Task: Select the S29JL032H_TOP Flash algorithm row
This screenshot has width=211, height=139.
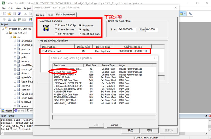Action: click(104, 103)
